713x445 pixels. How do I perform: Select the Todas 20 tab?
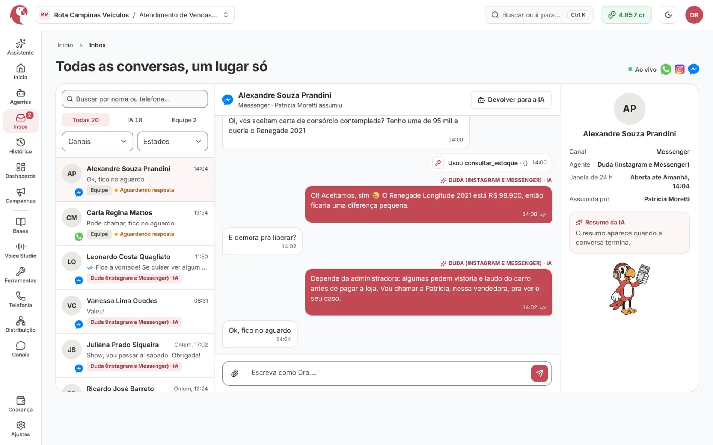pyautogui.click(x=85, y=120)
